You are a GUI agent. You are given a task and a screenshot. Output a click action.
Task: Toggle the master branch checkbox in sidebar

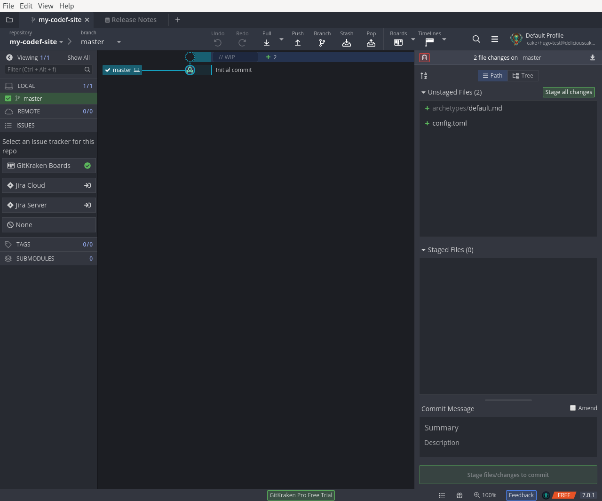tap(8, 98)
